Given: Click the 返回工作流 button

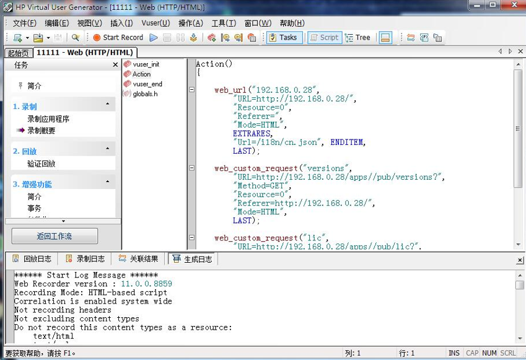Looking at the screenshot, I should (55, 236).
